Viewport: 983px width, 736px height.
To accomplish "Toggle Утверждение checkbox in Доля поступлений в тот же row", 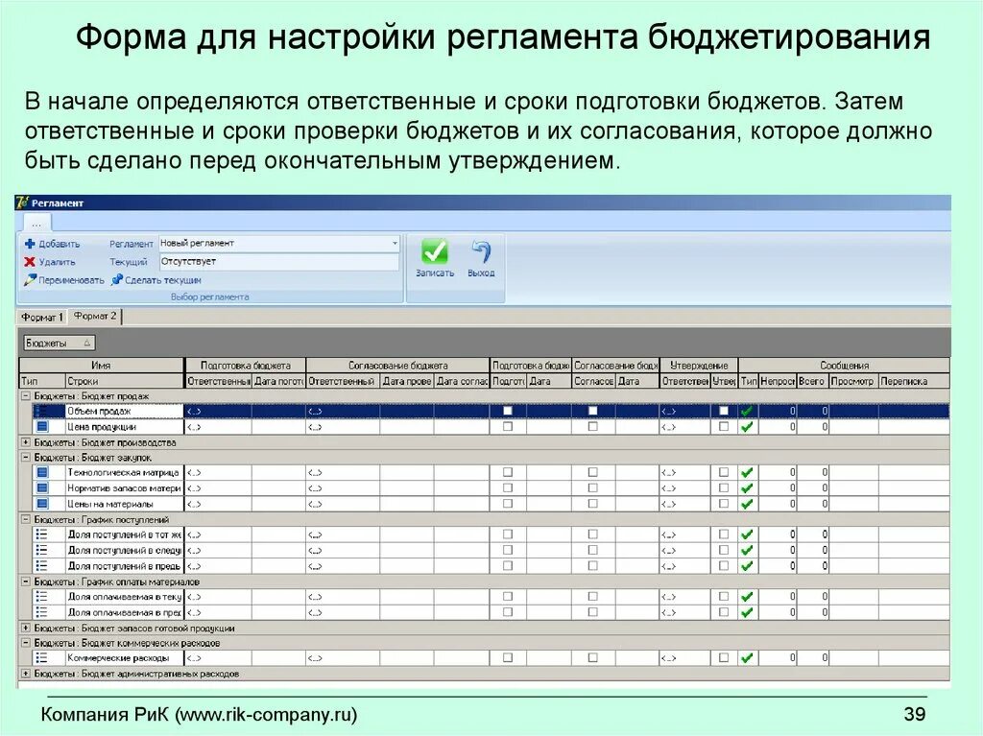I will (x=724, y=534).
